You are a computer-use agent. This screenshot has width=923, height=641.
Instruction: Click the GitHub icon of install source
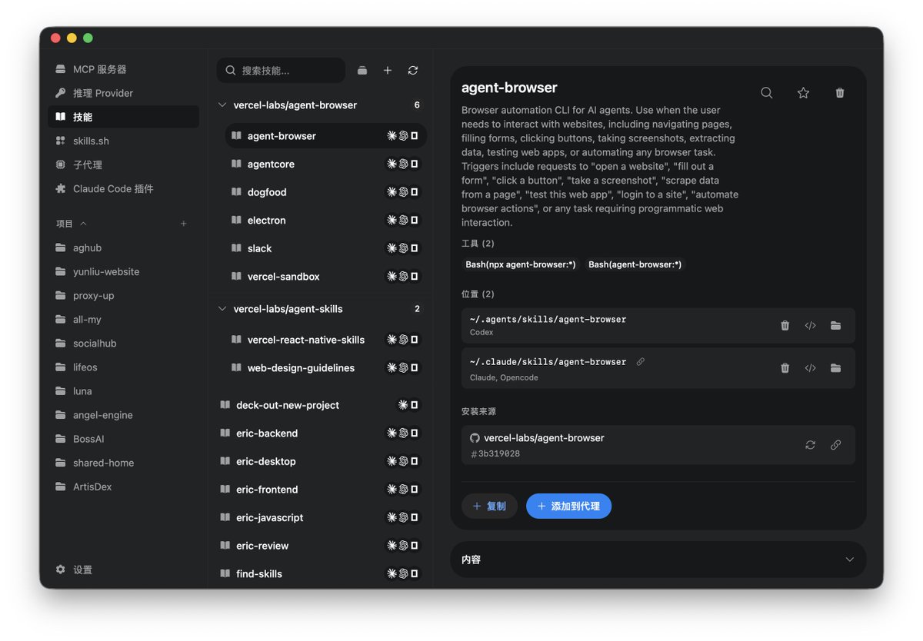(x=475, y=437)
